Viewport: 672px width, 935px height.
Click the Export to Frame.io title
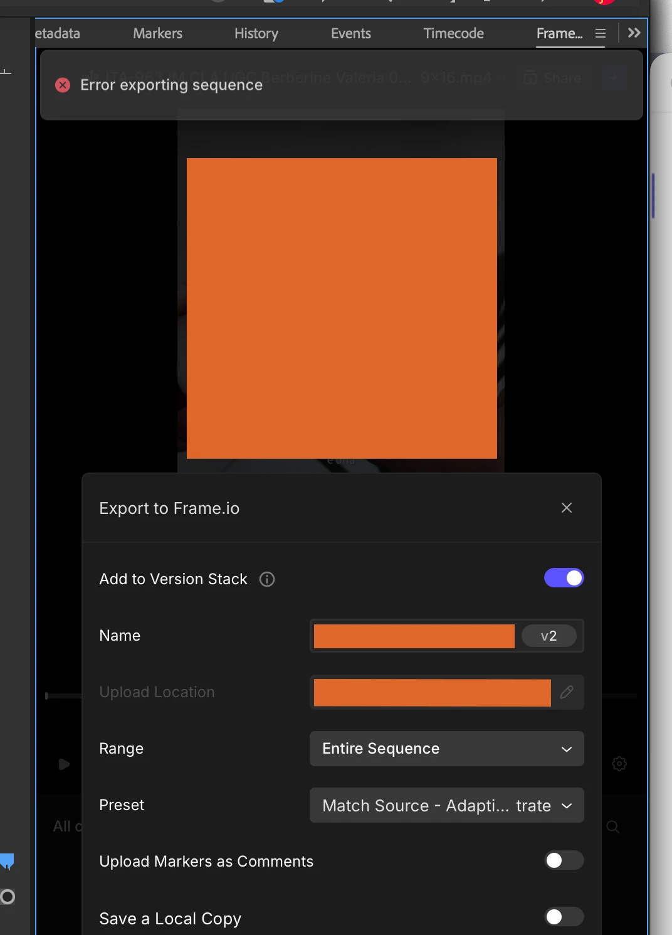tap(169, 508)
